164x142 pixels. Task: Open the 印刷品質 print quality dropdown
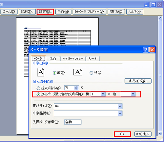click(x=120, y=113)
